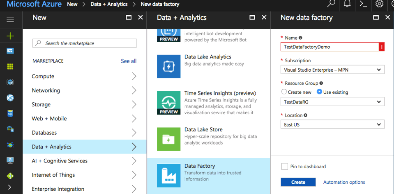Click in the Search the marketplace field
Screen dimensions: 394x194
click(x=85, y=43)
